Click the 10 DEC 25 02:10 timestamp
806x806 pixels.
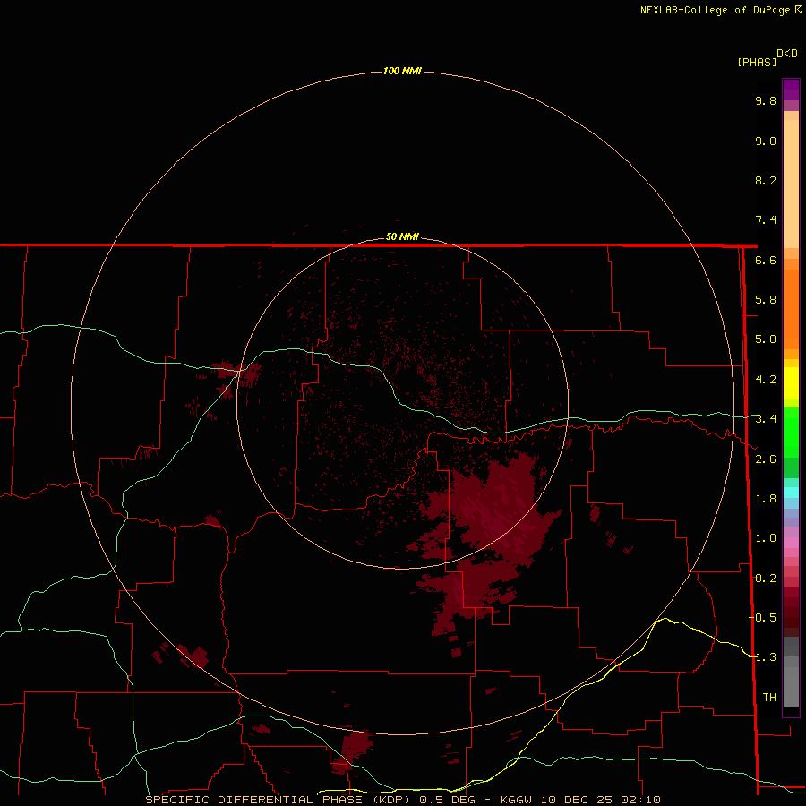tap(600, 800)
